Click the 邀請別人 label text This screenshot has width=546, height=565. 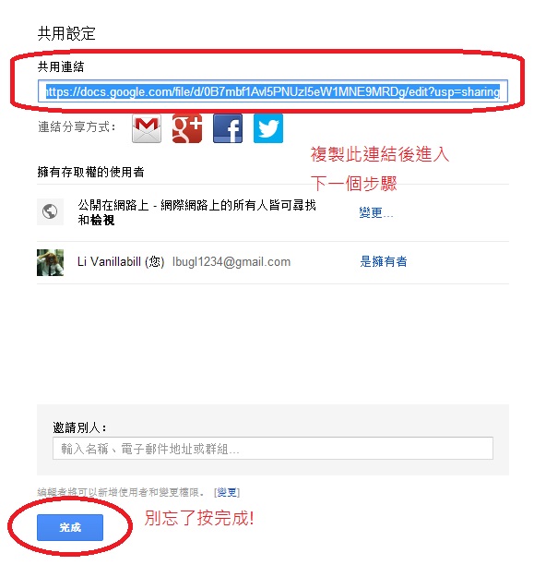point(79,427)
